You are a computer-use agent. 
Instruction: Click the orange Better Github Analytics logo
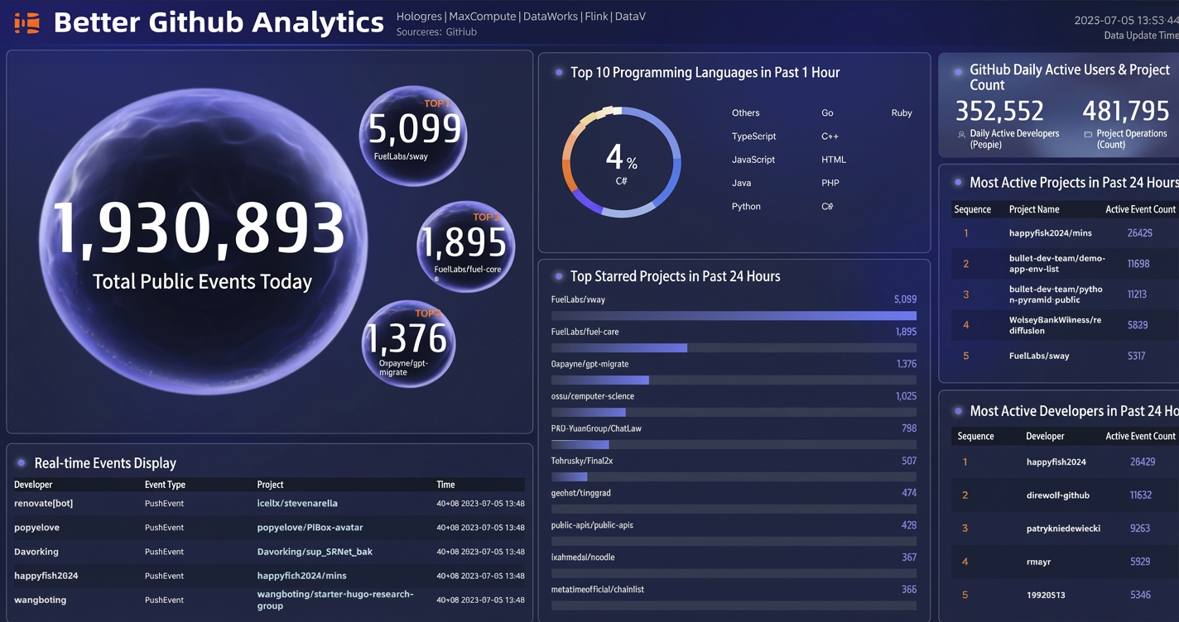(x=26, y=23)
